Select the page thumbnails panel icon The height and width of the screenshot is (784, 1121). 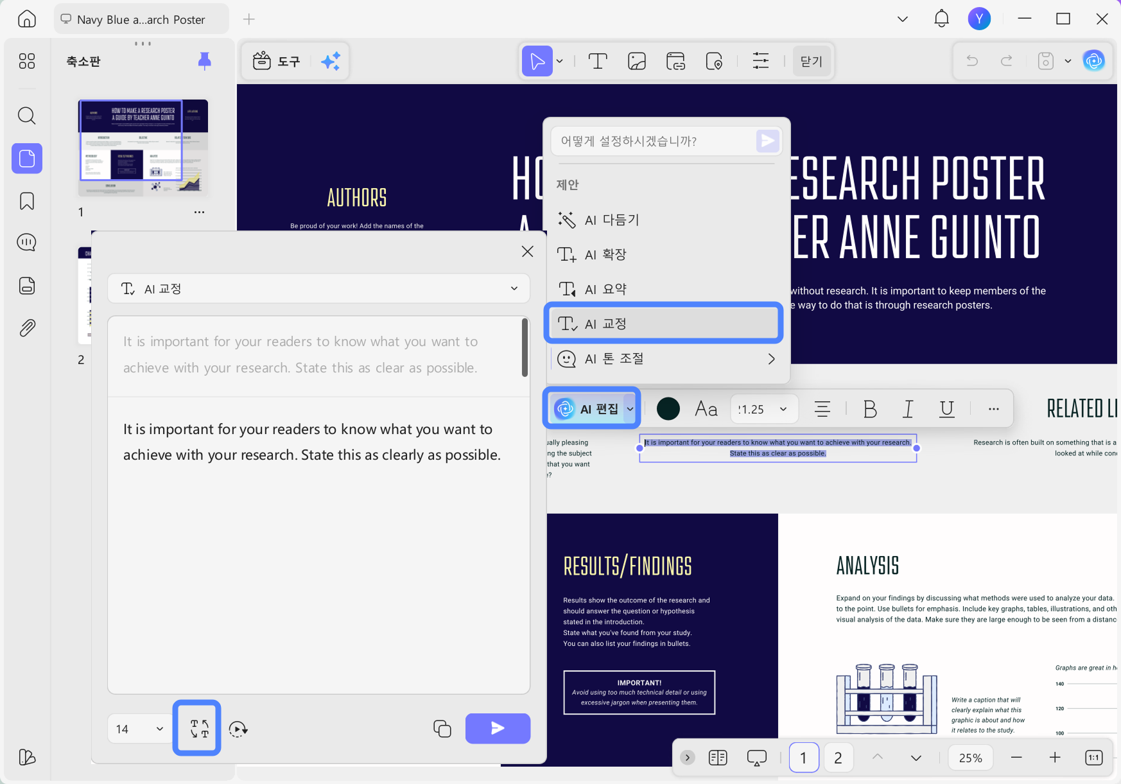point(27,158)
